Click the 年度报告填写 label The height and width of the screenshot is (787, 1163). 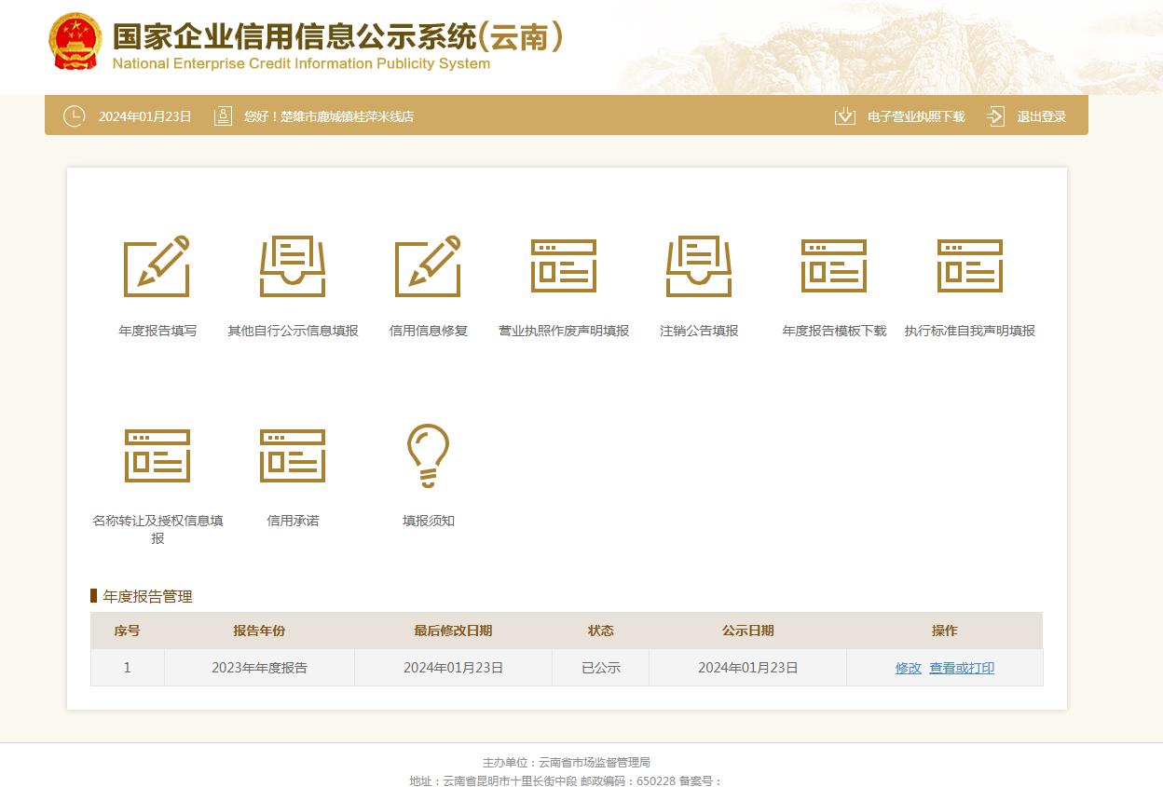(157, 331)
